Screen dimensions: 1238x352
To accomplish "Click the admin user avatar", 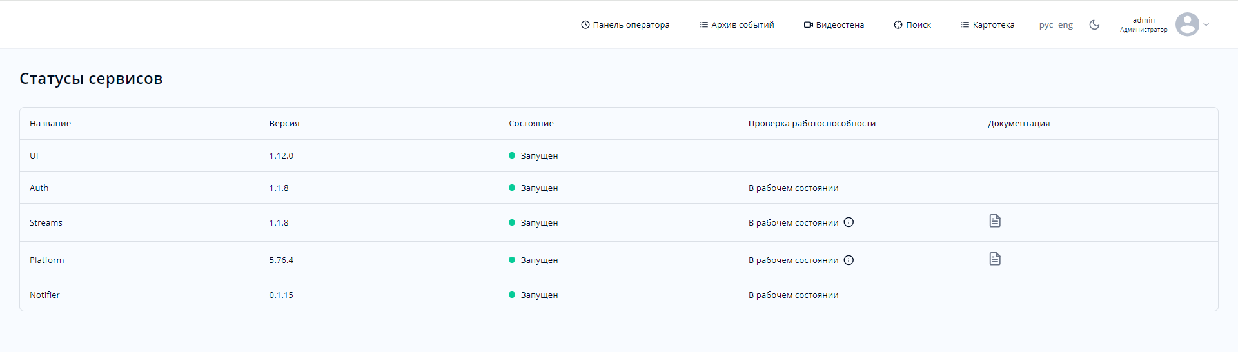I will pos(1186,24).
